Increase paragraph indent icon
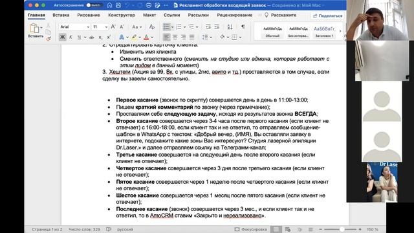414x233 pixels. tap(217, 27)
